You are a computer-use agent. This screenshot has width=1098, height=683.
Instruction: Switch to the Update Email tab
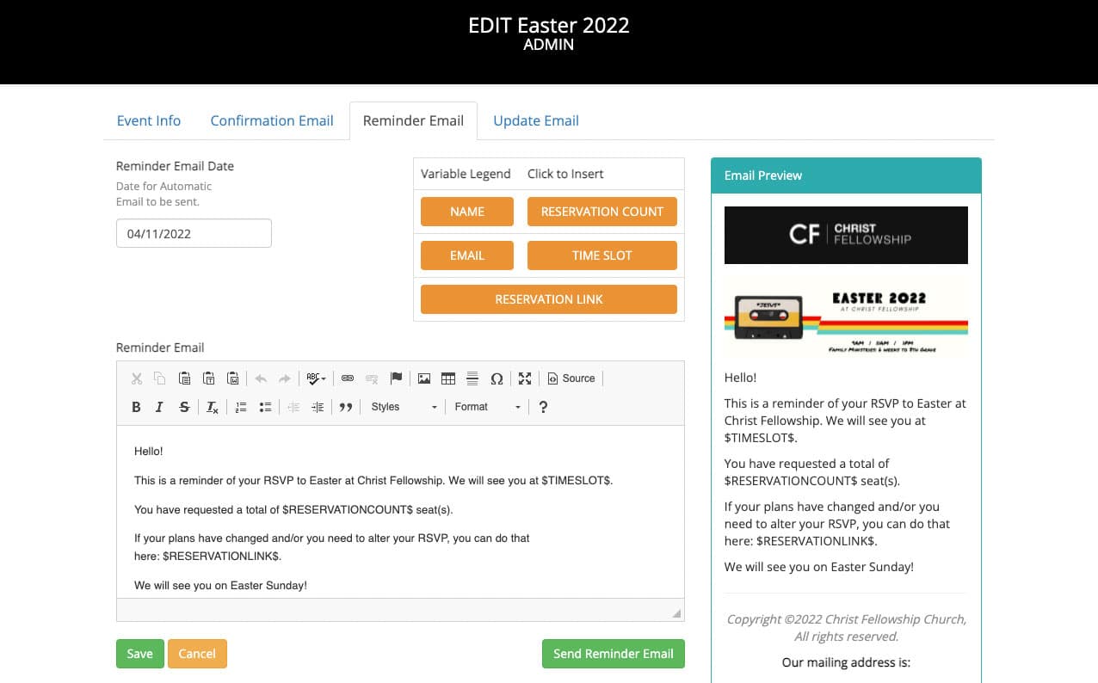(536, 120)
